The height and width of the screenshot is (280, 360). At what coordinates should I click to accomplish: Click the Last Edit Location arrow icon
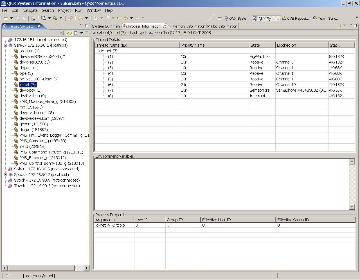[119, 18]
